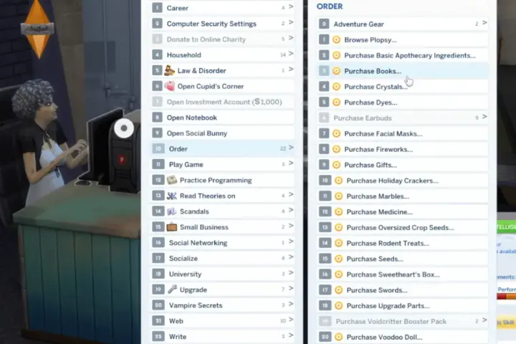Click the 'Law & Disorder' row label
Viewport: 516px width, 344px height.
pyautogui.click(x=201, y=70)
